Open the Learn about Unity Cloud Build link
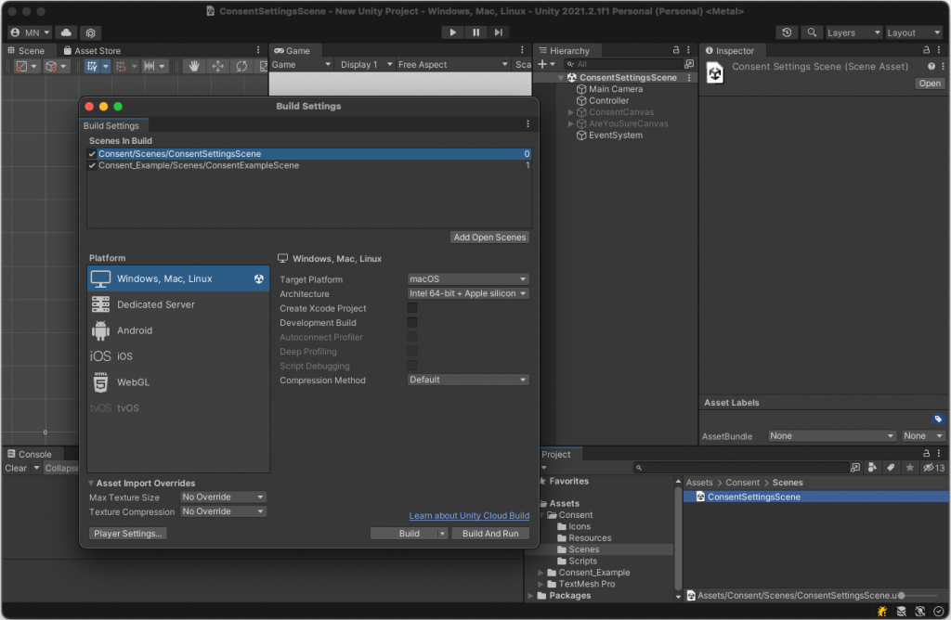Viewport: 951px width, 620px height. pos(469,515)
